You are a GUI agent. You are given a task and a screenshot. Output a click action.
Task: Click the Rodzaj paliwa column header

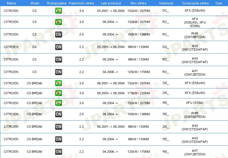(x=57, y=3)
